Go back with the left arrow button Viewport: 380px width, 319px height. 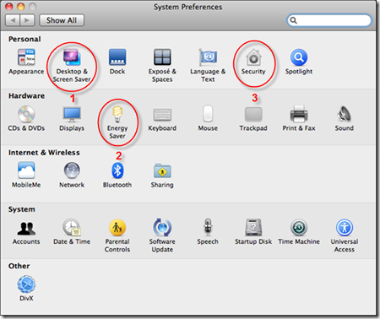click(13, 20)
